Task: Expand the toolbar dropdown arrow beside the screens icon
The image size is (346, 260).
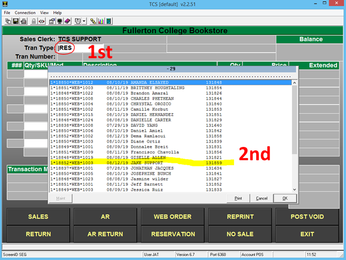Action: (x=84, y=21)
